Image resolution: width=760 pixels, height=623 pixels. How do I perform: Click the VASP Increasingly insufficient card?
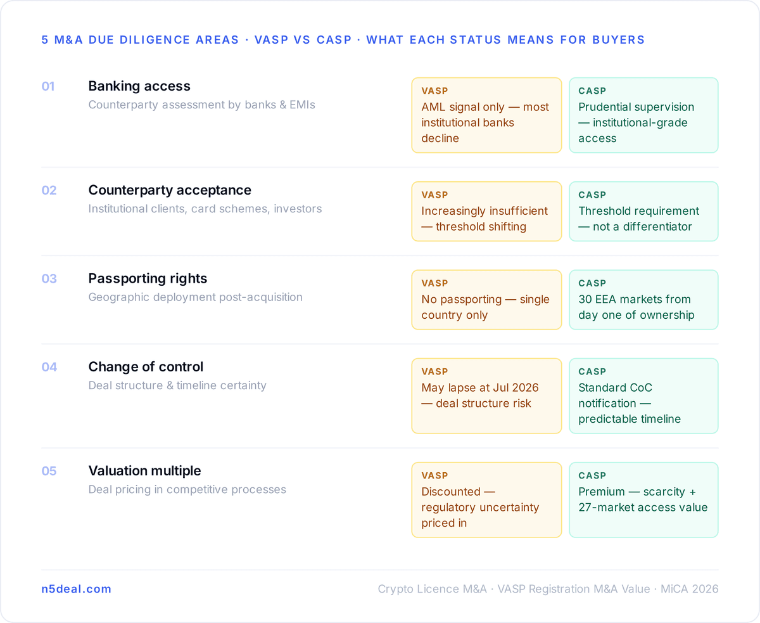tap(486, 212)
